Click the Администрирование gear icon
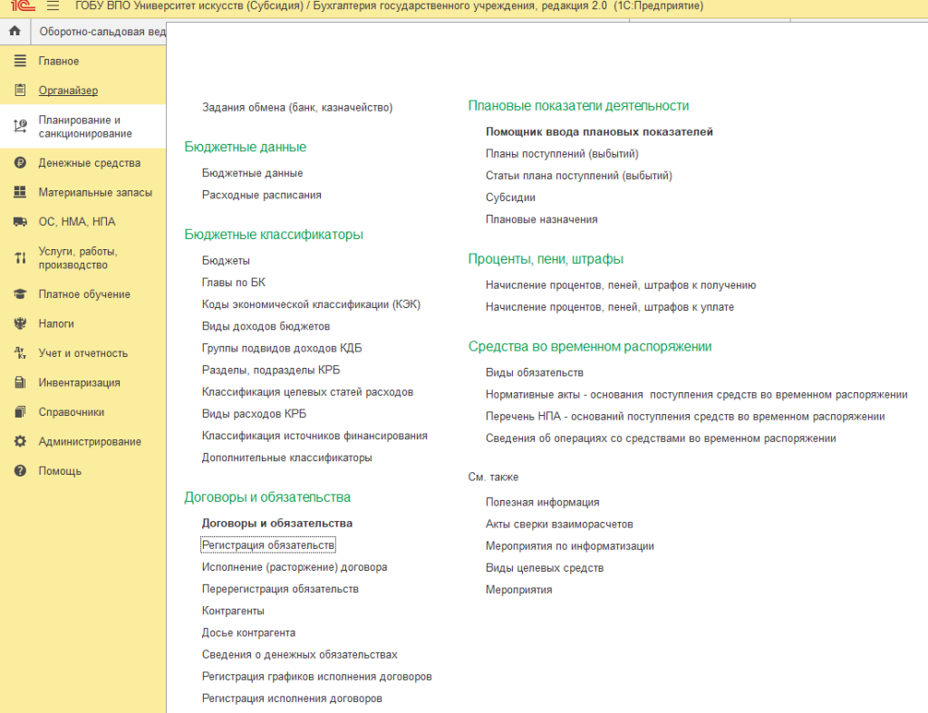928x713 pixels. [20, 441]
